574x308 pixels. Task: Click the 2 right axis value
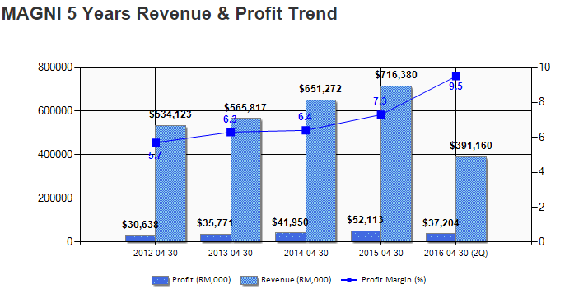tap(542, 207)
